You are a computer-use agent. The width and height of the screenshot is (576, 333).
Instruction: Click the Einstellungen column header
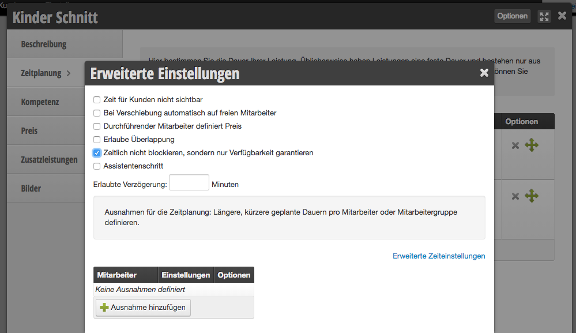[186, 275]
